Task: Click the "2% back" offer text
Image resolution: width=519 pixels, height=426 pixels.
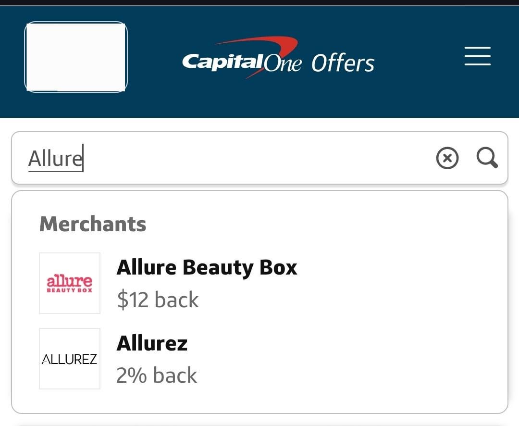Action: (157, 376)
